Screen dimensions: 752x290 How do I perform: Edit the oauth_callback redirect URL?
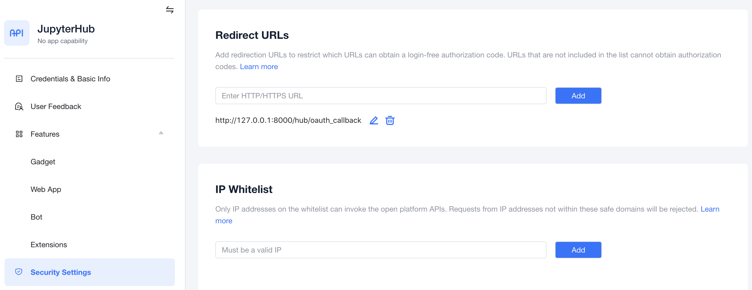pyautogui.click(x=374, y=120)
